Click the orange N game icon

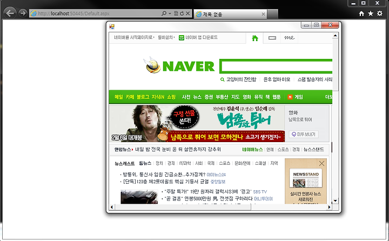[290, 97]
